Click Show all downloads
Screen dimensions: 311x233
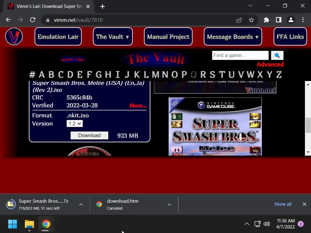pyautogui.click(x=283, y=204)
